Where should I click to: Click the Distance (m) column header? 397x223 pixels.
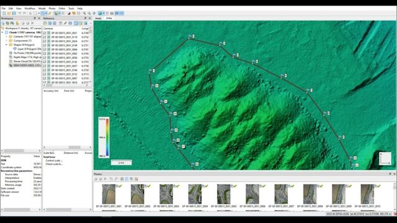[71, 153]
